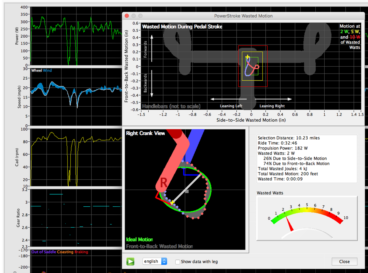
Task: Click the Wasted Watts line in stats box
Action: point(276,153)
